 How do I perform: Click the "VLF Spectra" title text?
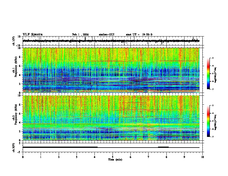click(x=33, y=35)
